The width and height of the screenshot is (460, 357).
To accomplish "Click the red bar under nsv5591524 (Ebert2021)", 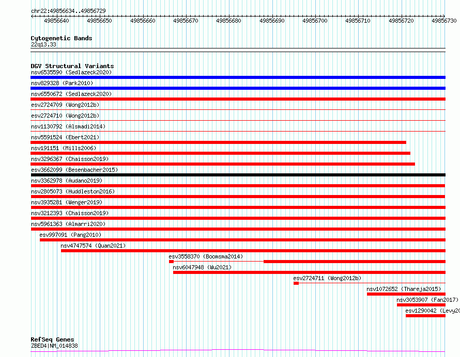I will [218, 142].
